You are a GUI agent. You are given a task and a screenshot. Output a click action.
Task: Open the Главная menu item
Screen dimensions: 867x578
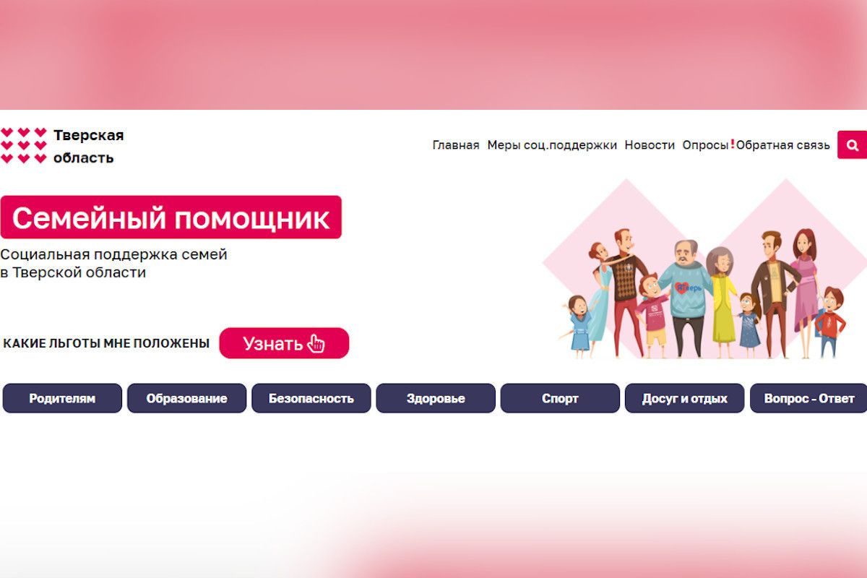[456, 145]
